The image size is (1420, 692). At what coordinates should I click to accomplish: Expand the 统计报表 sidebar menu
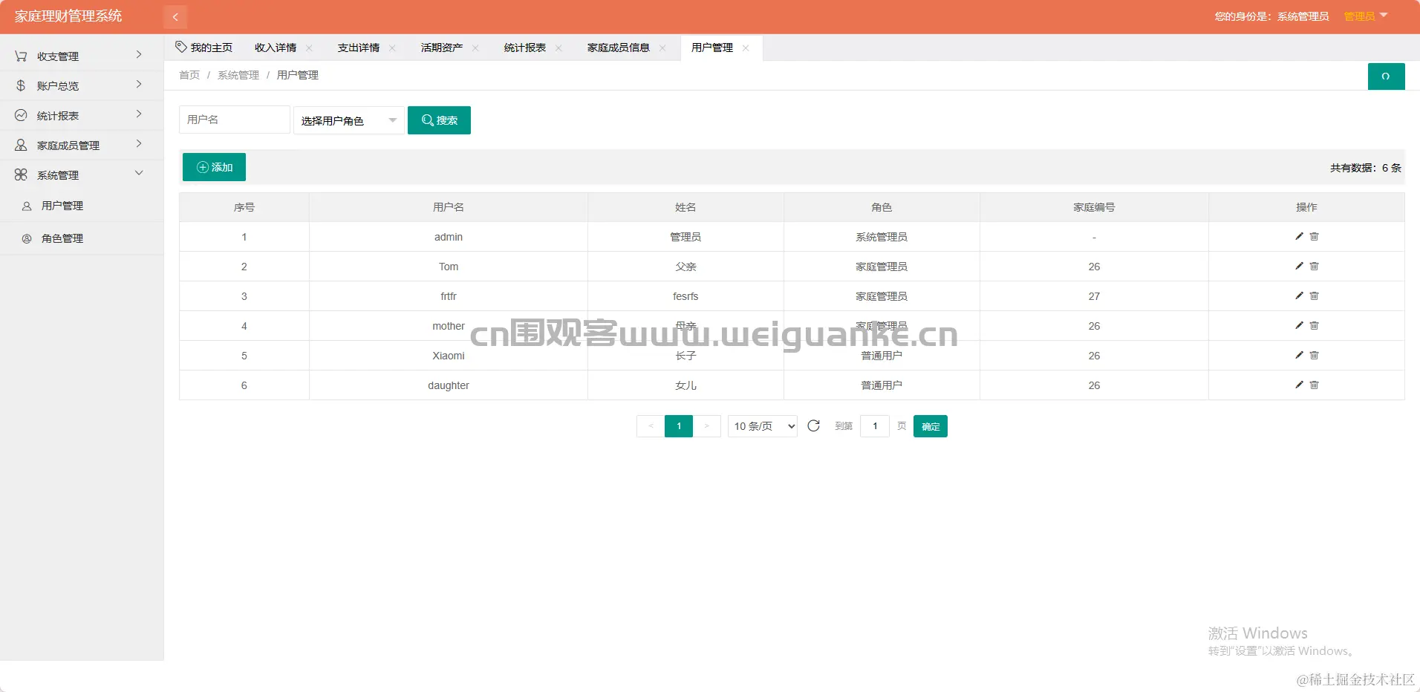click(x=82, y=115)
